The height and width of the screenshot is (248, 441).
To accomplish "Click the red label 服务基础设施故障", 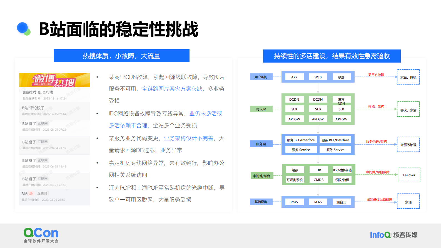I will (x=379, y=199).
